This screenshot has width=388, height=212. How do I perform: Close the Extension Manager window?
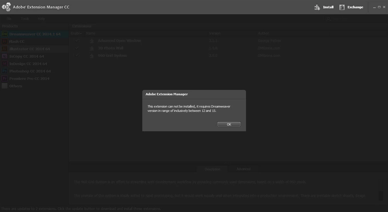tap(384, 7)
